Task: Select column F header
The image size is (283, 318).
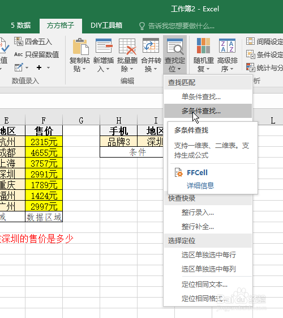Action: point(44,121)
